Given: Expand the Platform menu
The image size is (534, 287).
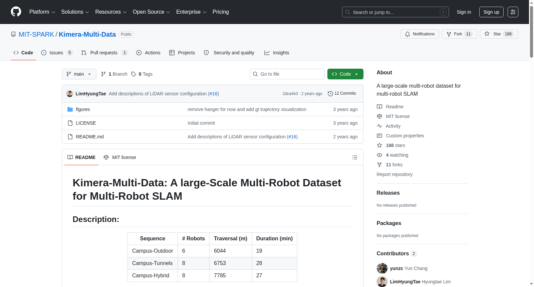Looking at the screenshot, I should click(x=42, y=12).
